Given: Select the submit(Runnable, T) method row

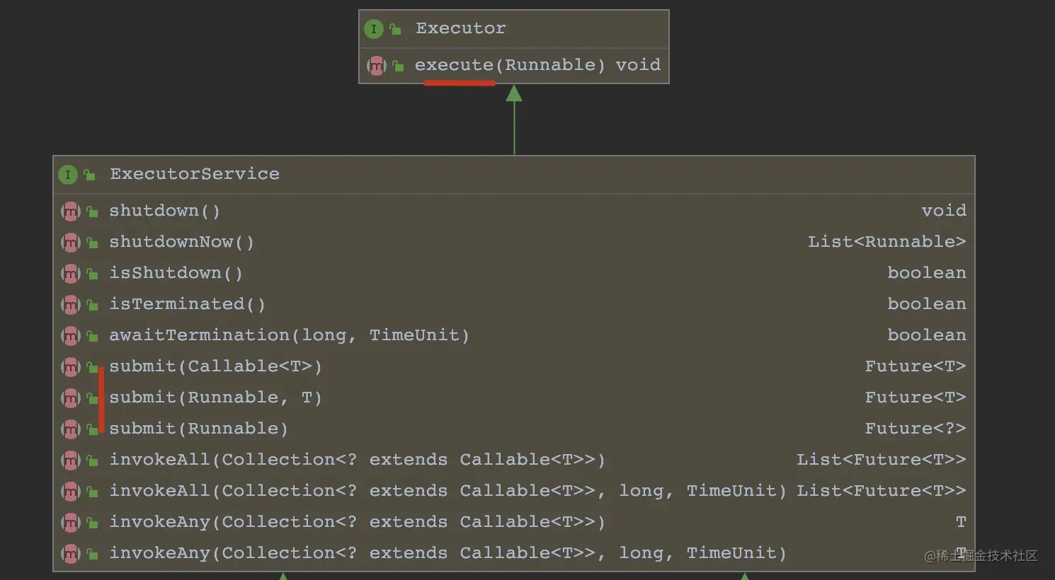Looking at the screenshot, I should [x=215, y=398].
